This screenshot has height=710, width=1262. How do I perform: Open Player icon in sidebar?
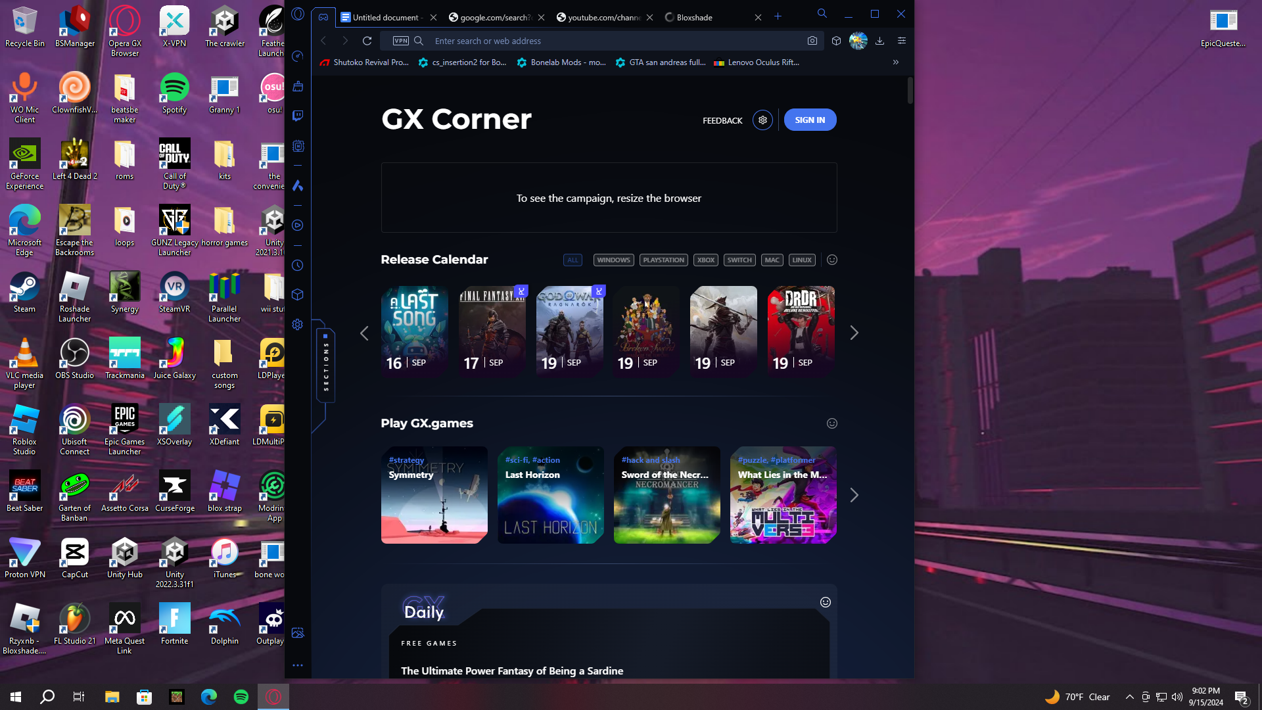tap(298, 225)
